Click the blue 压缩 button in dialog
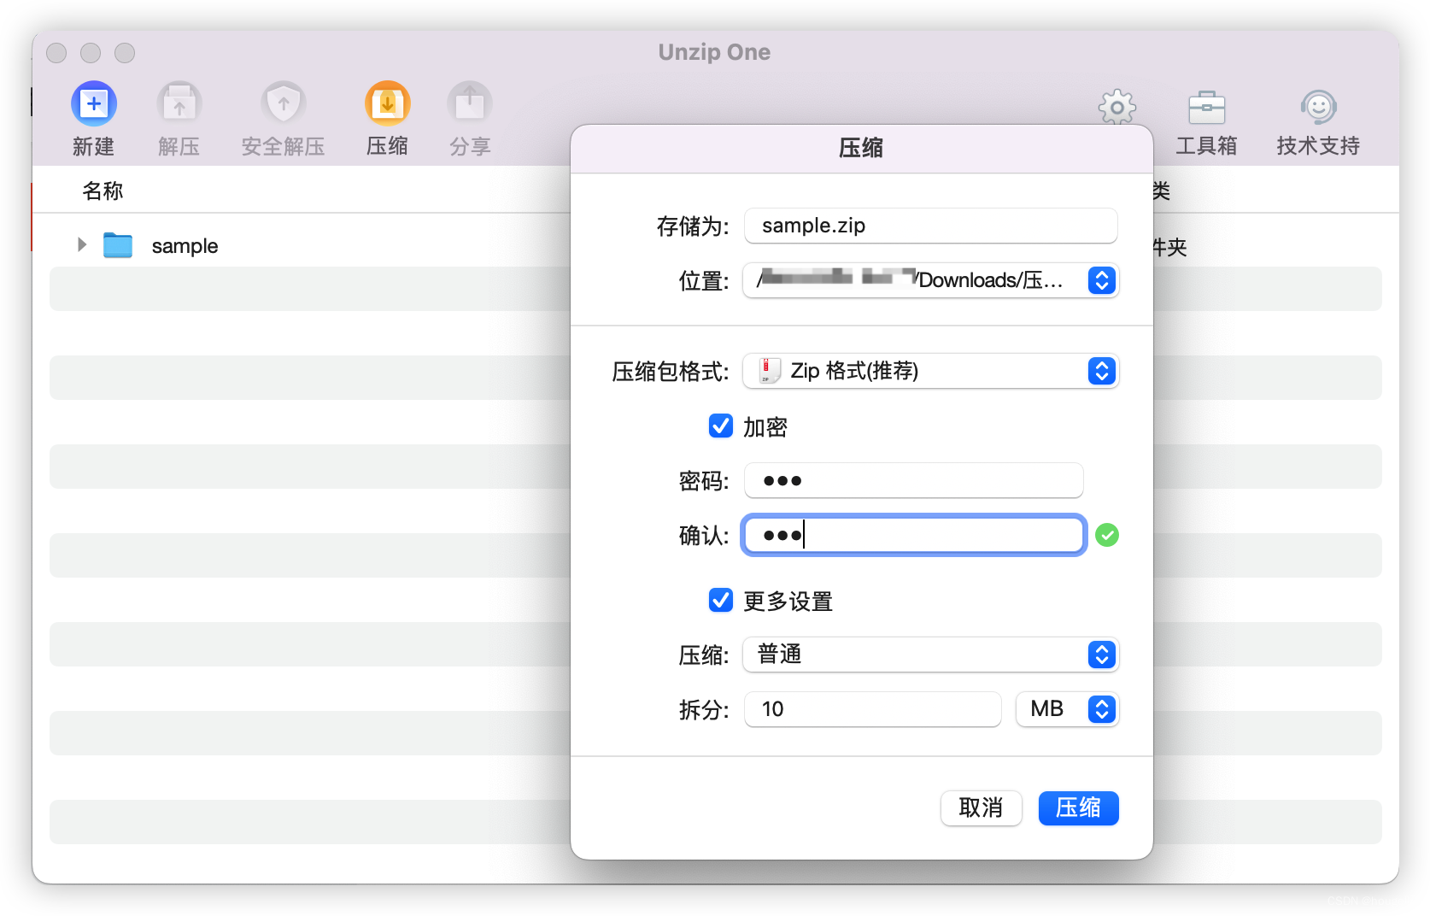The height and width of the screenshot is (916, 1430). 1078,807
